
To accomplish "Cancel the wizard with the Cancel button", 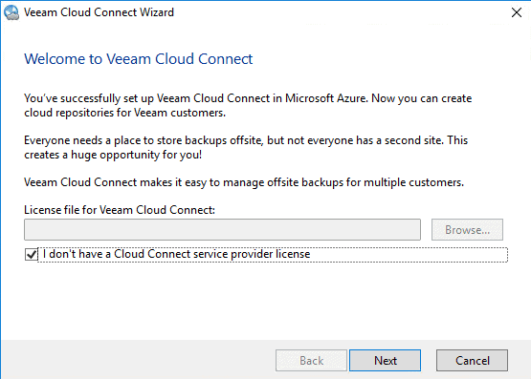I will (x=472, y=361).
